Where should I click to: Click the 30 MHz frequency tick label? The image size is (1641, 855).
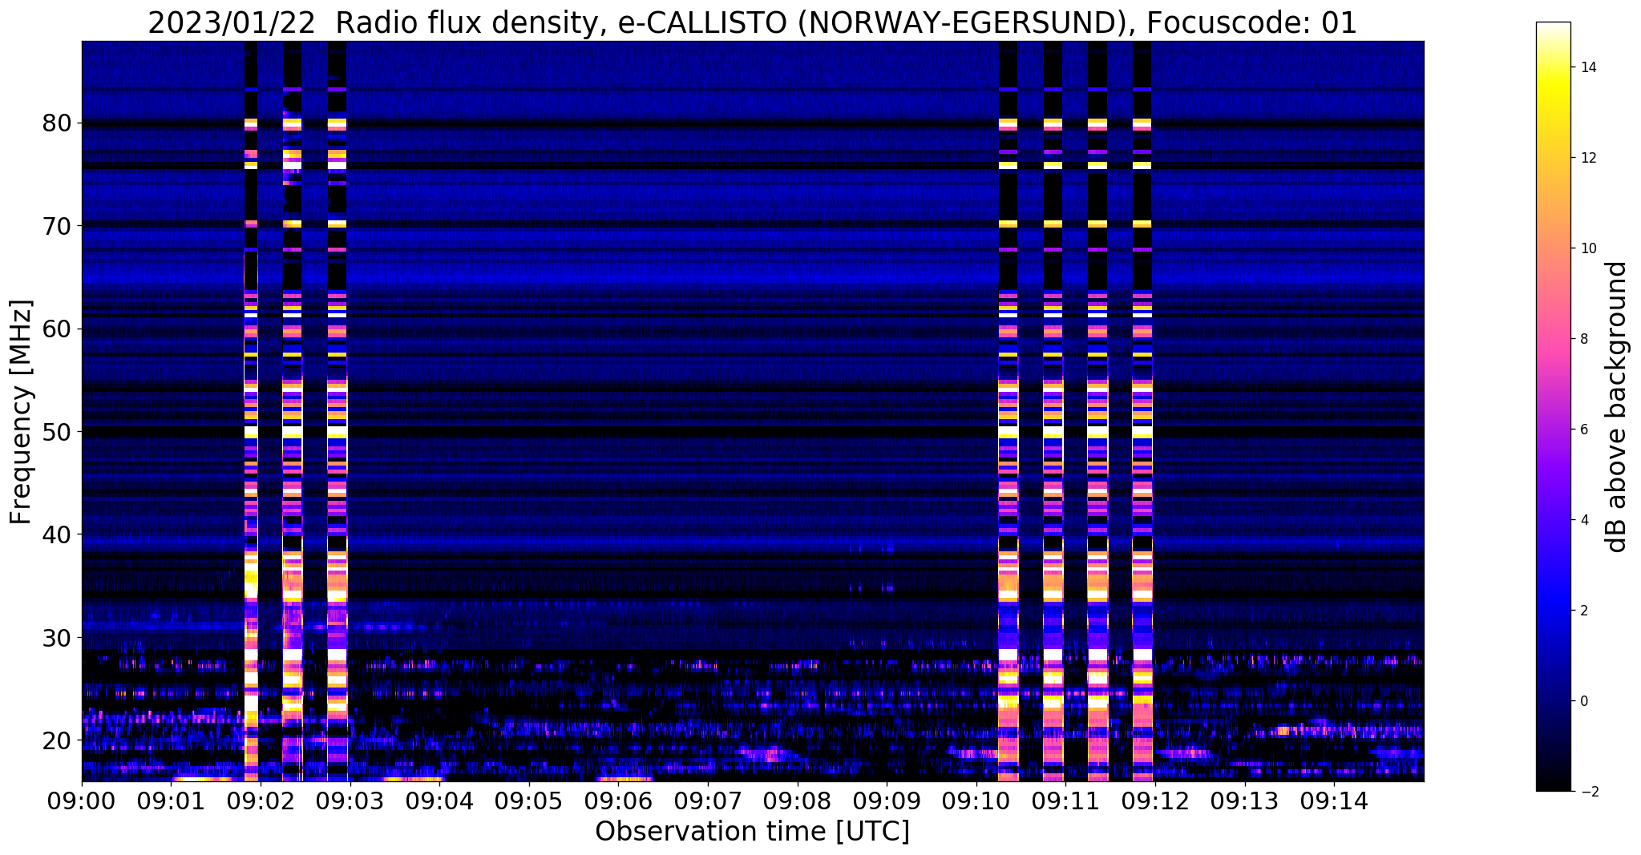(56, 638)
